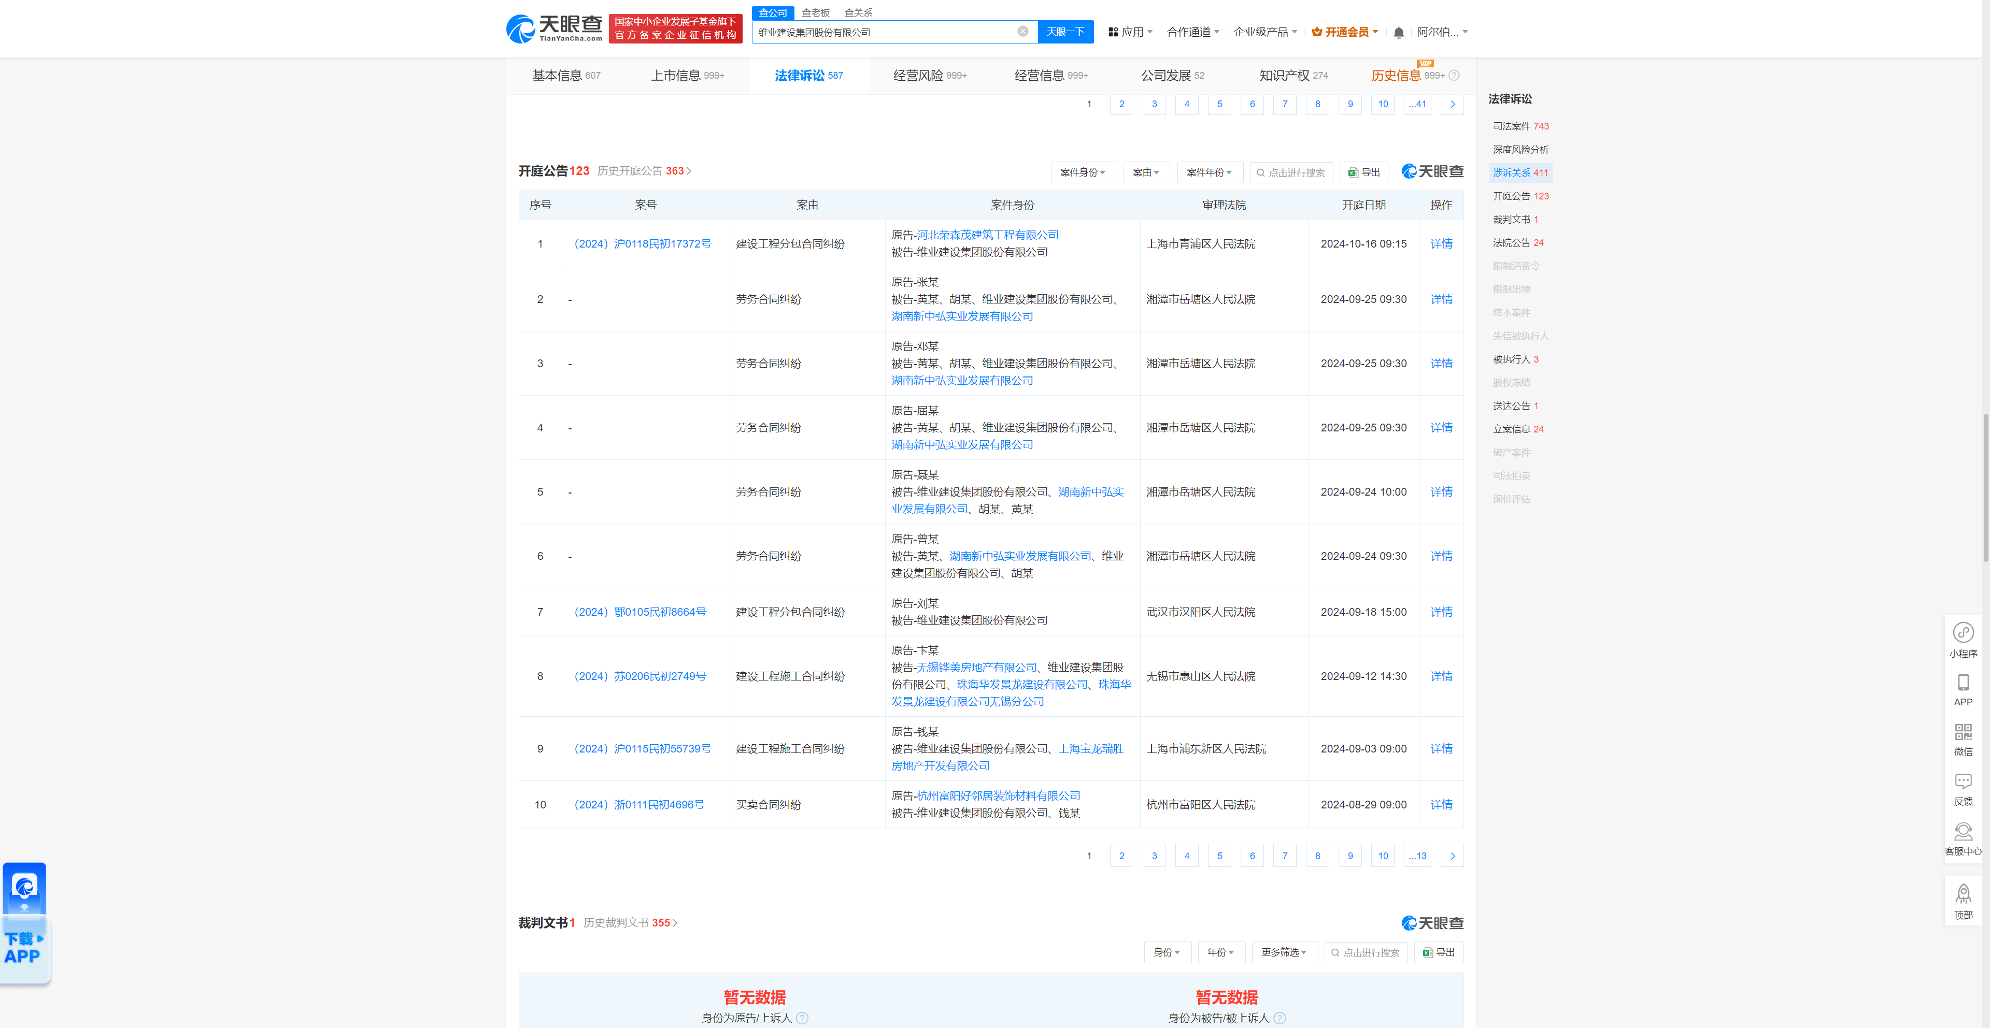The height and width of the screenshot is (1028, 1990).
Task: Open the APP phone icon
Action: click(1963, 690)
